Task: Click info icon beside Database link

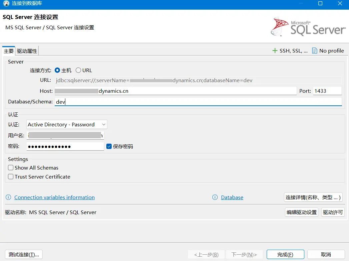Action: 215,197
